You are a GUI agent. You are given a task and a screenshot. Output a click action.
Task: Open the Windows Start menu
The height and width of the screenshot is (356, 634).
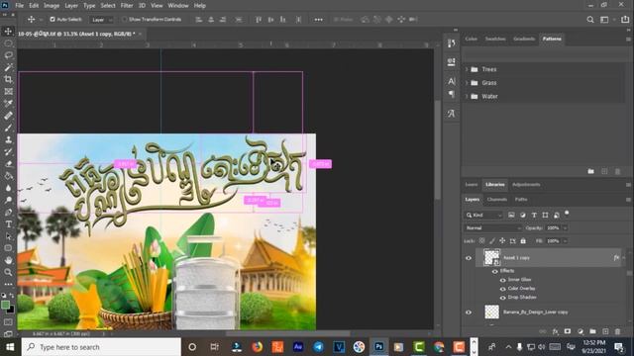click(x=10, y=347)
